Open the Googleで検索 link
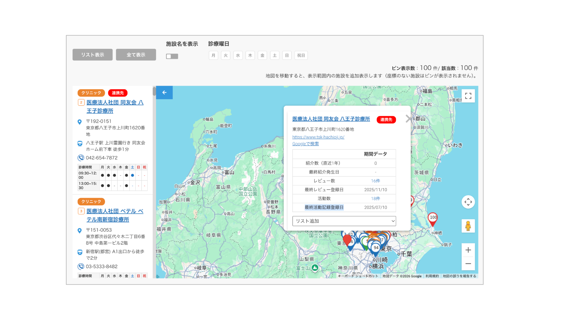 tap(306, 144)
